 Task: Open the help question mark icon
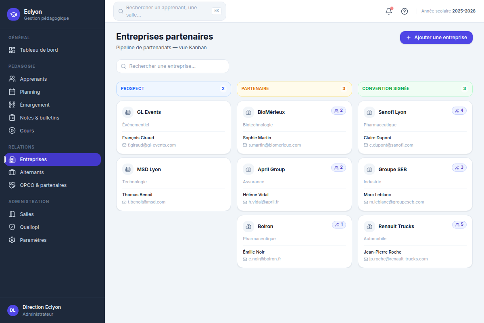pos(405,11)
